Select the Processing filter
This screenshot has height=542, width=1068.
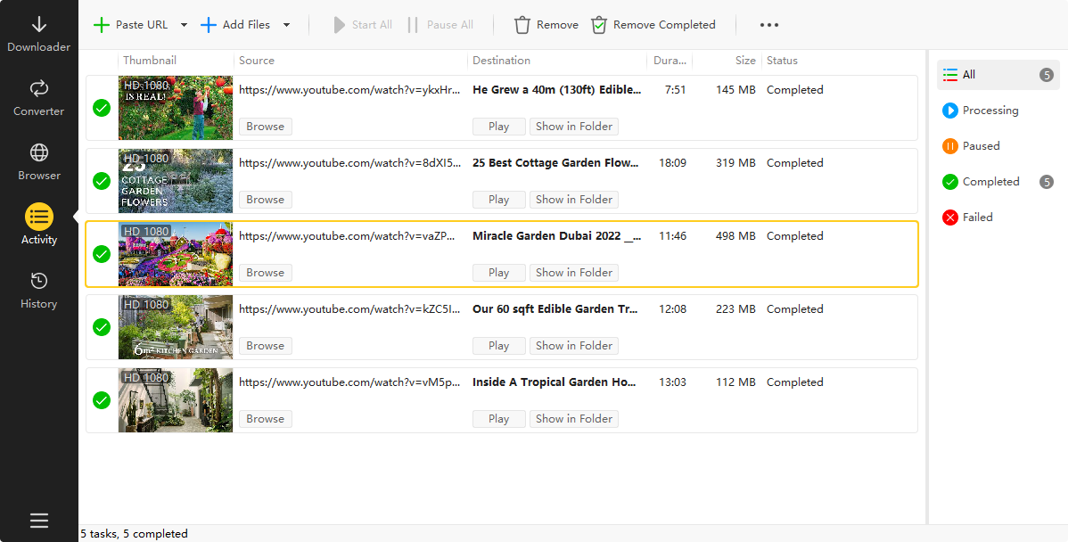coord(989,111)
